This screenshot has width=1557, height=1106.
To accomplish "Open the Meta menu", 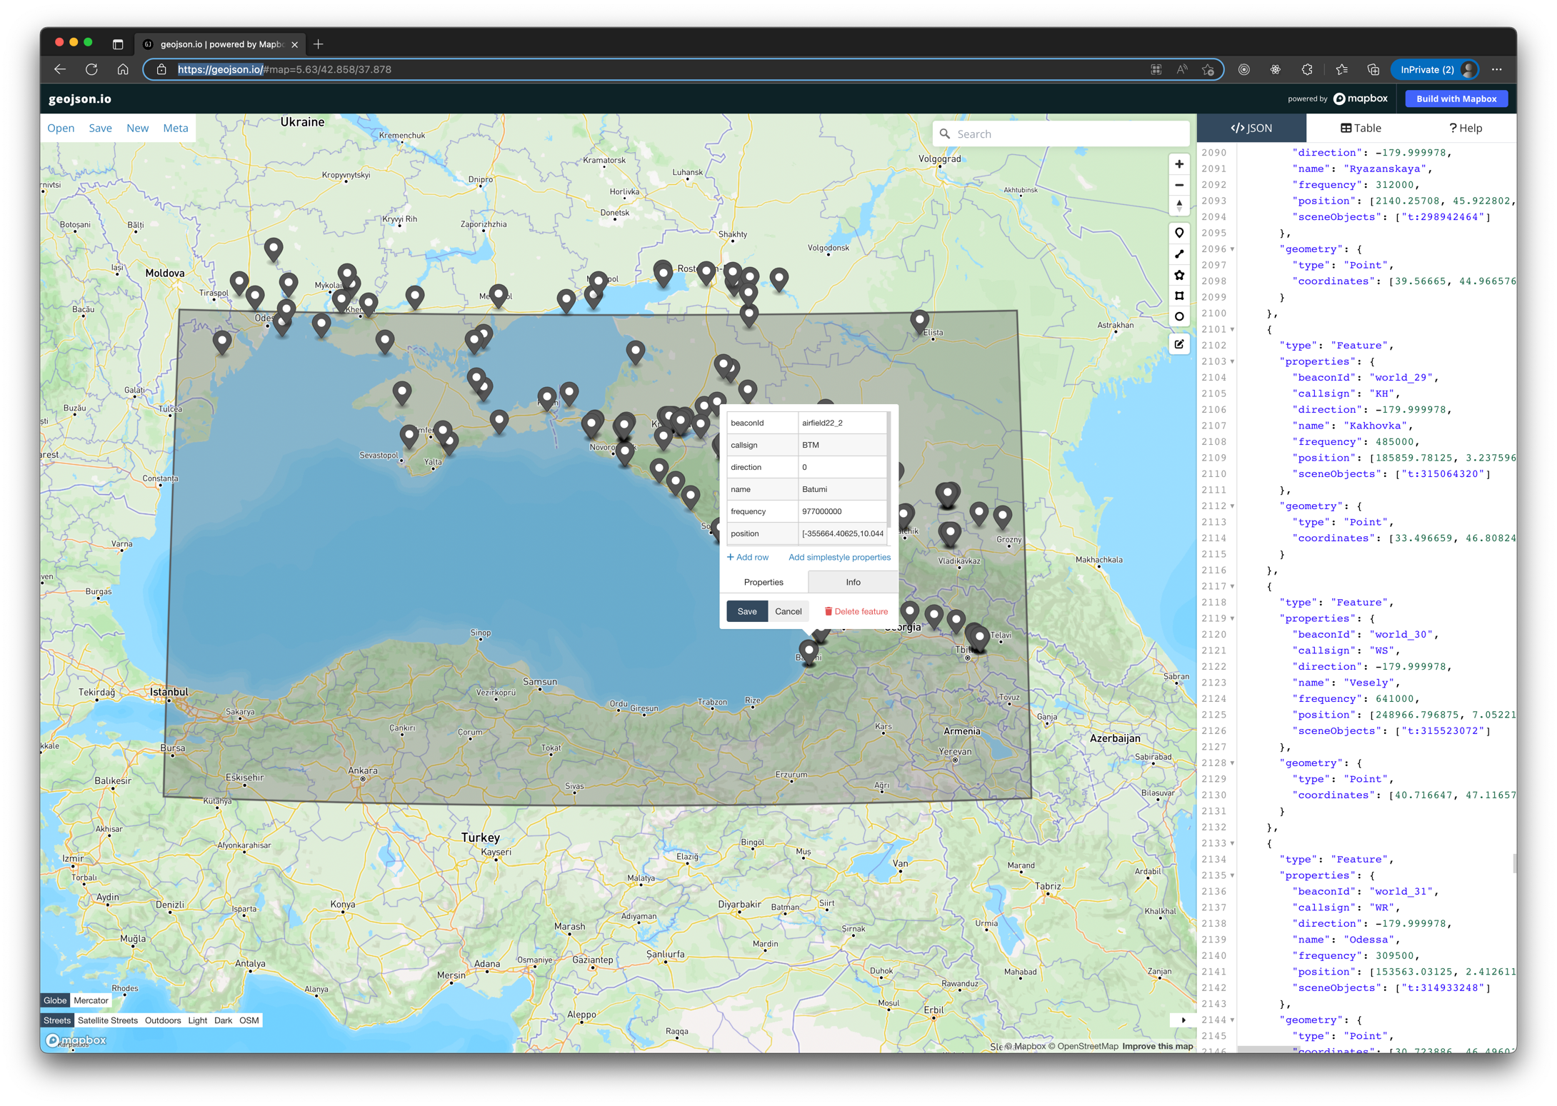I will click(175, 129).
